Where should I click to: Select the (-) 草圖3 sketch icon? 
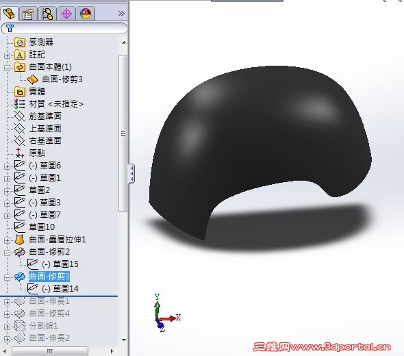tap(20, 203)
